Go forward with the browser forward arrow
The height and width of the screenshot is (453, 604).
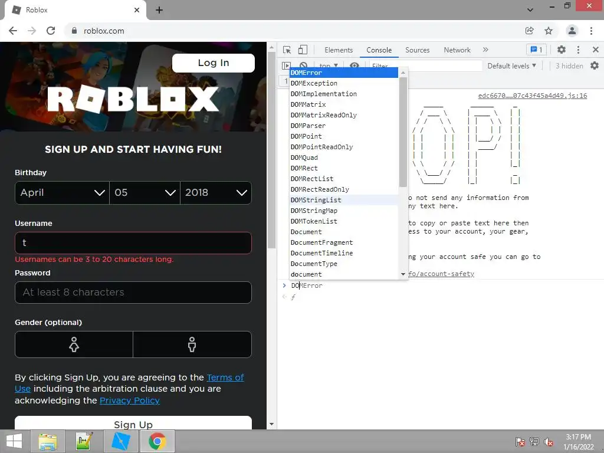tap(32, 31)
